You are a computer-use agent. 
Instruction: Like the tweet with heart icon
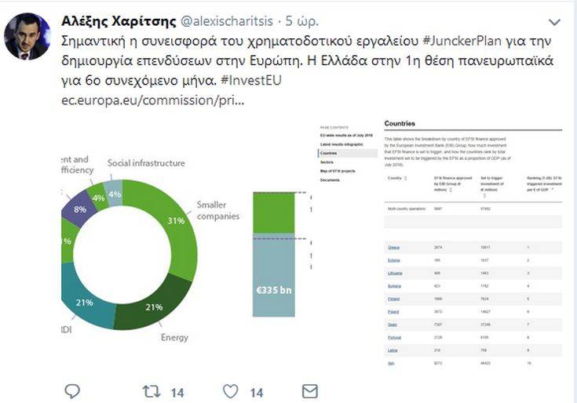pyautogui.click(x=230, y=390)
